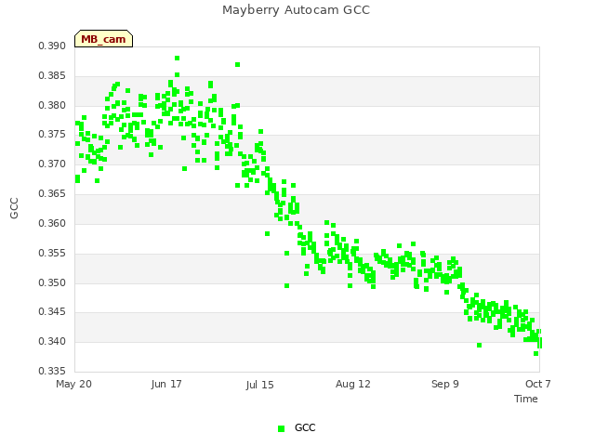
Task: Click the chart title Mayberry Autocam GCC
Action: tap(296, 10)
